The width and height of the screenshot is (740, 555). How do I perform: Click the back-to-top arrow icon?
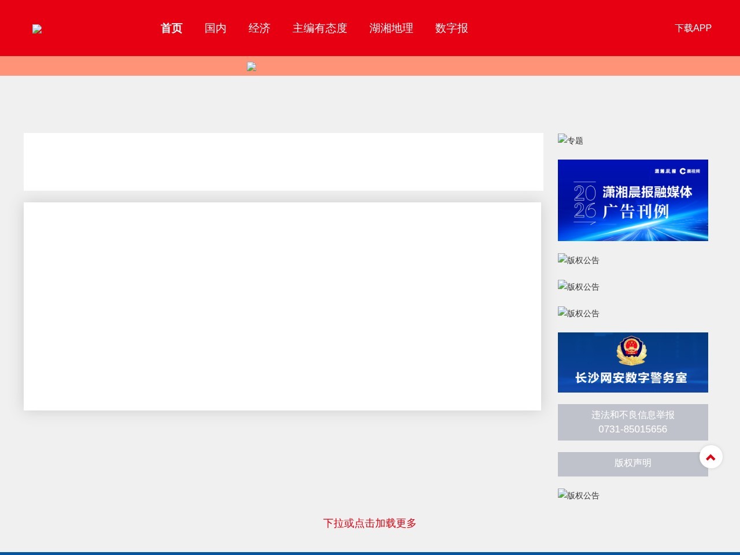coord(711,457)
